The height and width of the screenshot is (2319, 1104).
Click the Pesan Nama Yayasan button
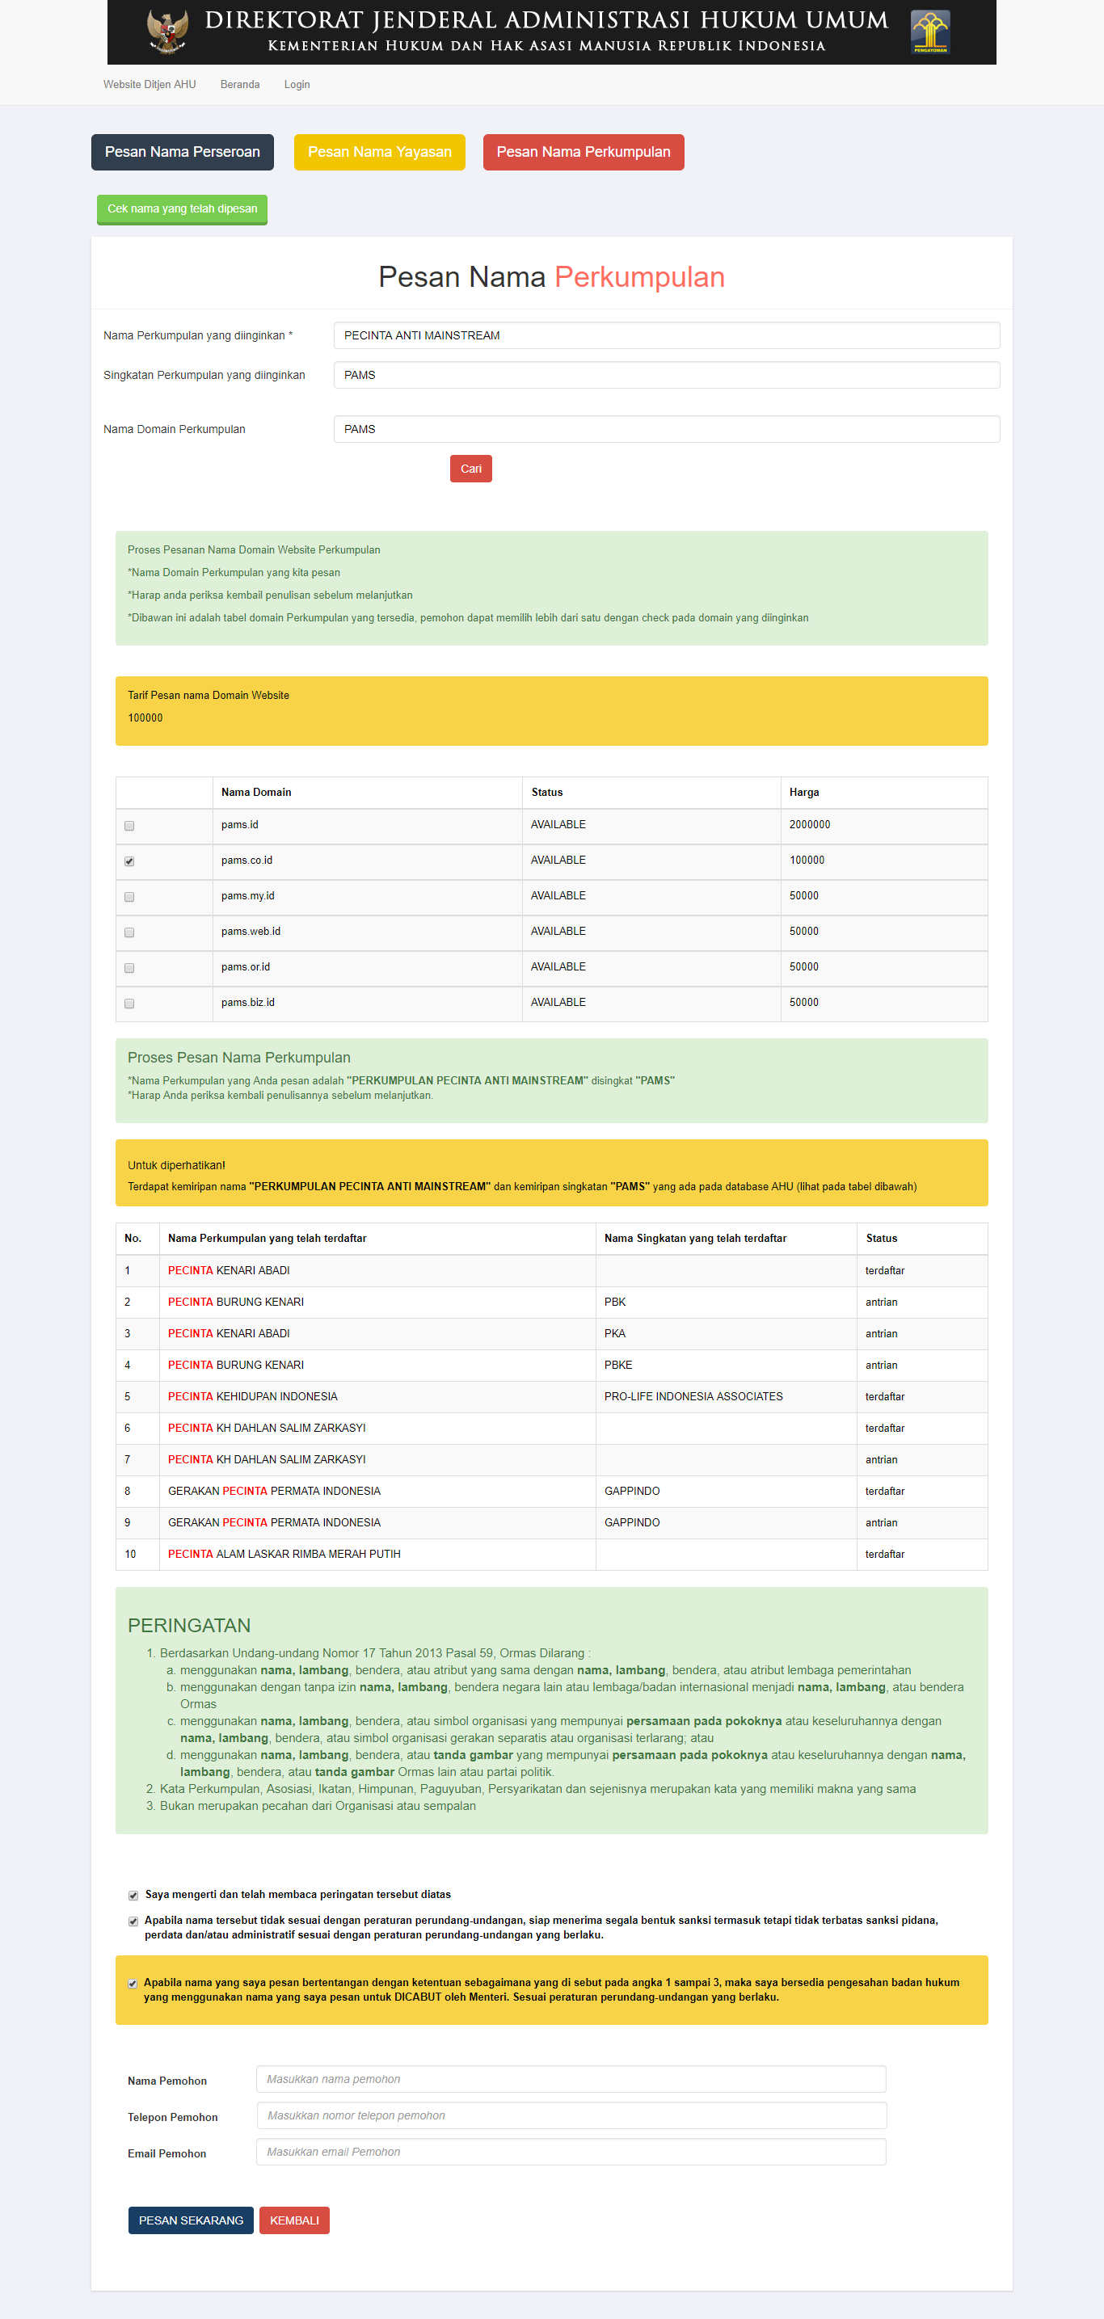point(380,152)
